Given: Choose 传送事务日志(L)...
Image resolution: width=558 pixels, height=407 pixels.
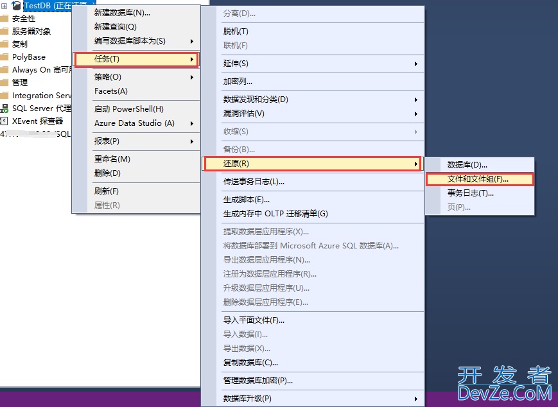Looking at the screenshot, I should click(x=313, y=182).
